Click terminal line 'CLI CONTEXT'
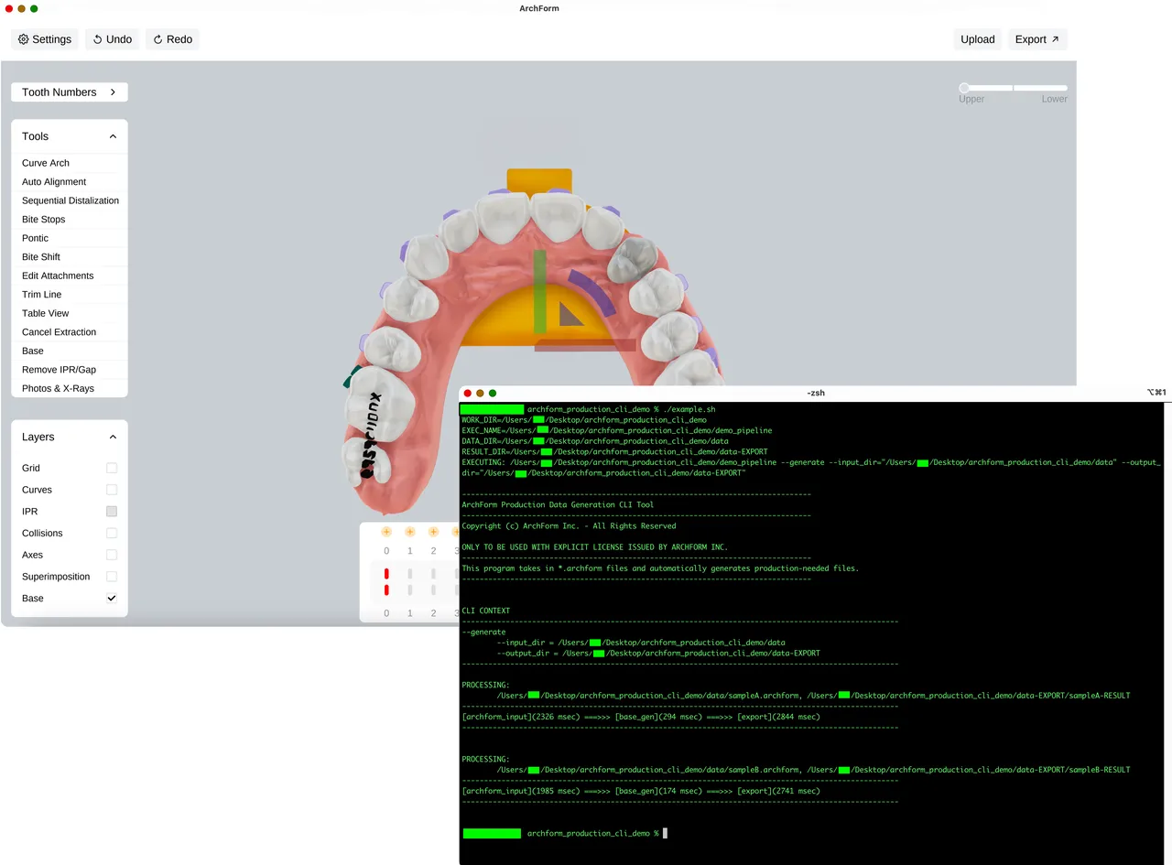This screenshot has width=1172, height=865. coord(485,611)
